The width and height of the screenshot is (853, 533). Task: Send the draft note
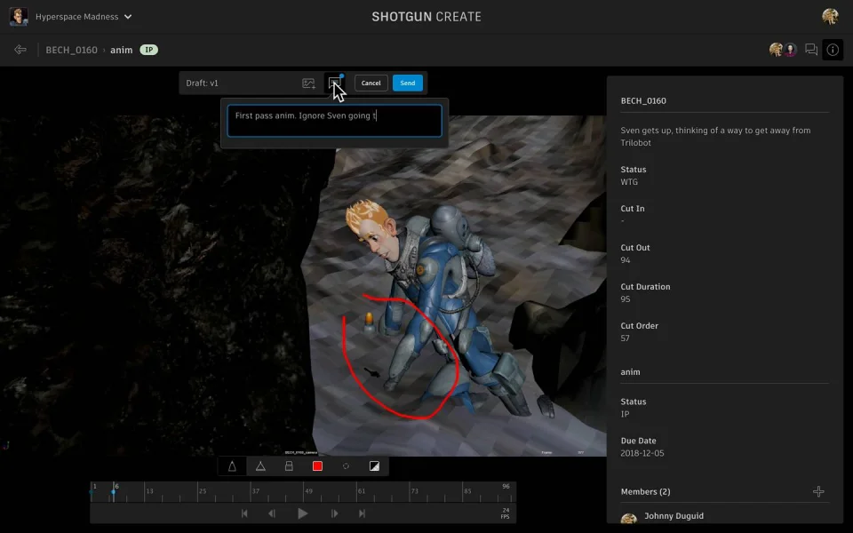click(407, 83)
